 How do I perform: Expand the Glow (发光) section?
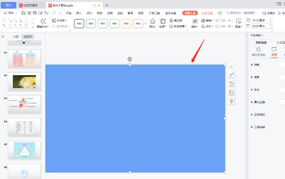[256, 89]
